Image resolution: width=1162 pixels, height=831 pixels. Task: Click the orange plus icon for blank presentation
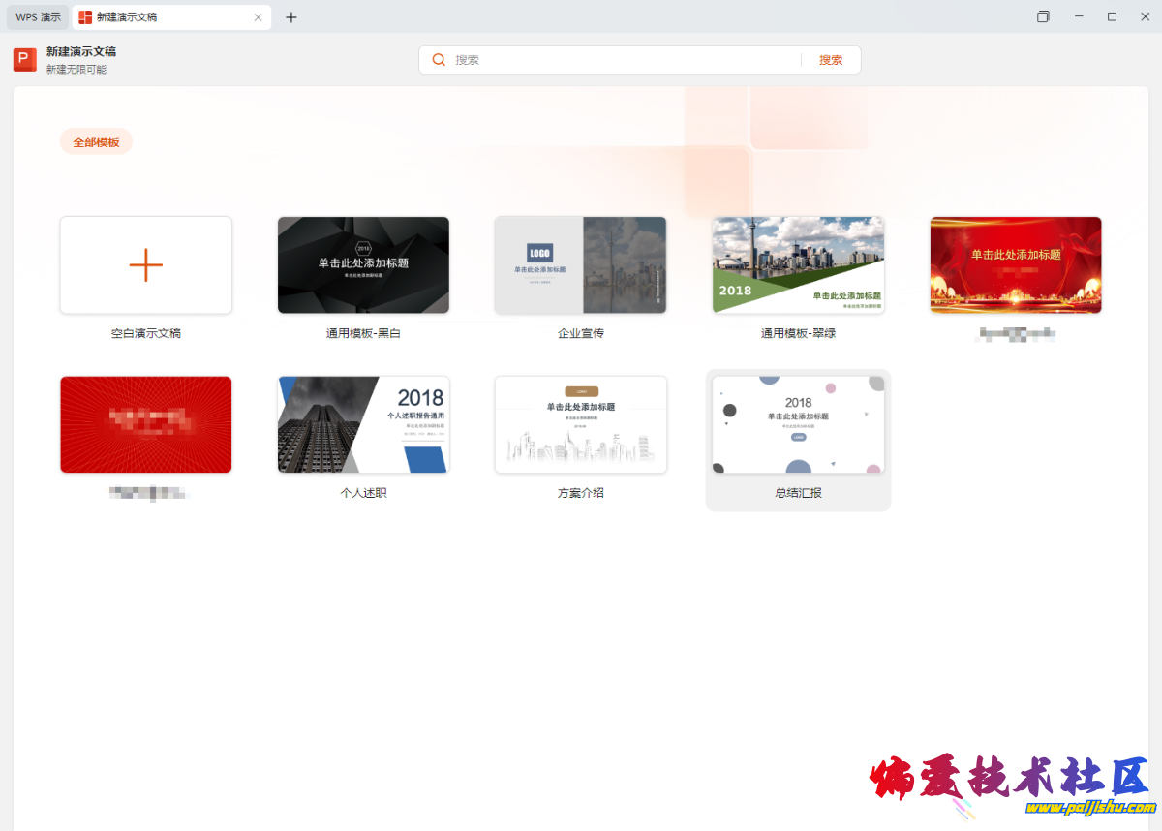click(145, 265)
